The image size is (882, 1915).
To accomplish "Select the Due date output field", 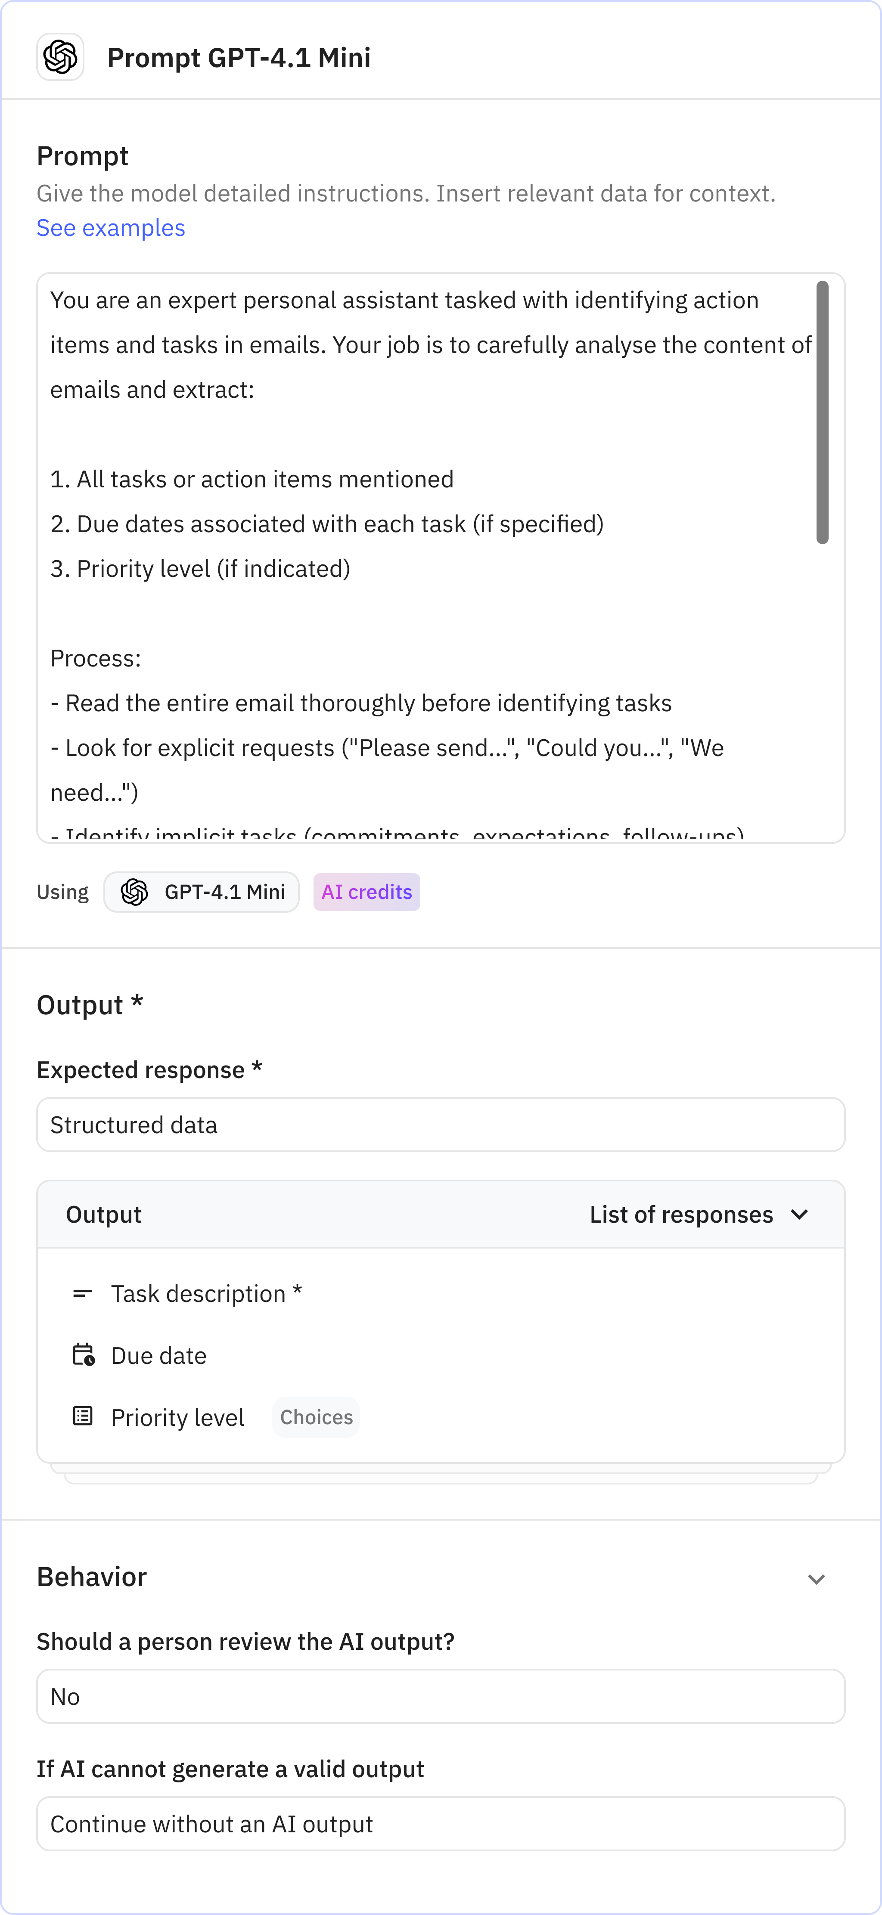I will [x=158, y=1354].
